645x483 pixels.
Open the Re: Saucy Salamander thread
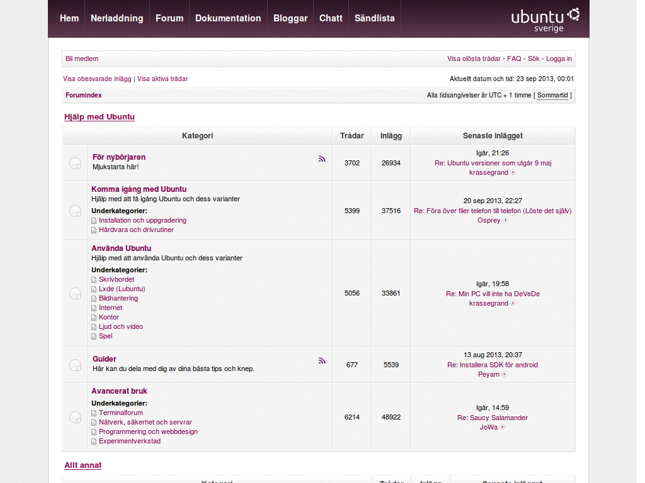point(492,418)
